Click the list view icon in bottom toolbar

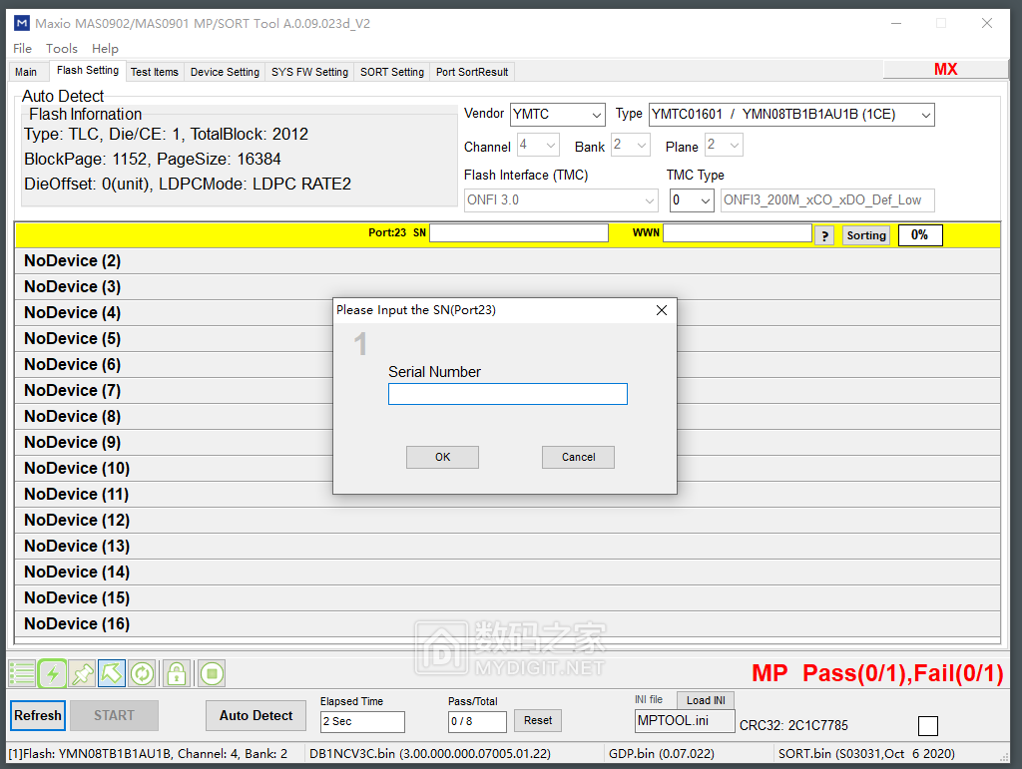click(x=22, y=673)
